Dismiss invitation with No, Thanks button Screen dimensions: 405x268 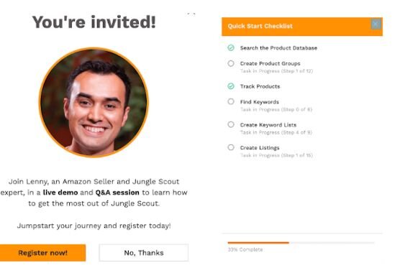pyautogui.click(x=144, y=253)
